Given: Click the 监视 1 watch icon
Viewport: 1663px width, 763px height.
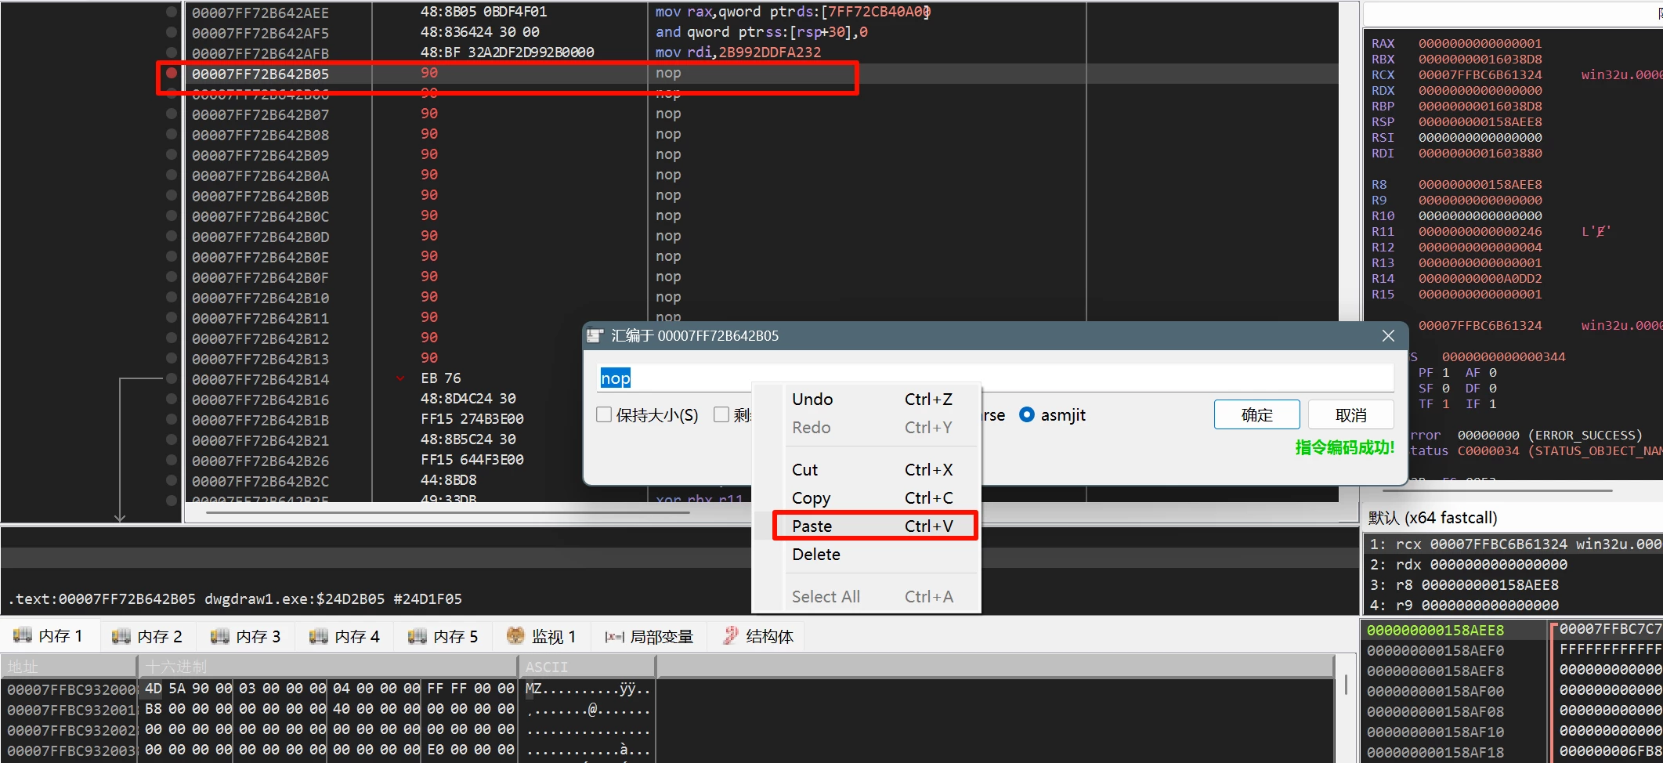Looking at the screenshot, I should coord(515,636).
